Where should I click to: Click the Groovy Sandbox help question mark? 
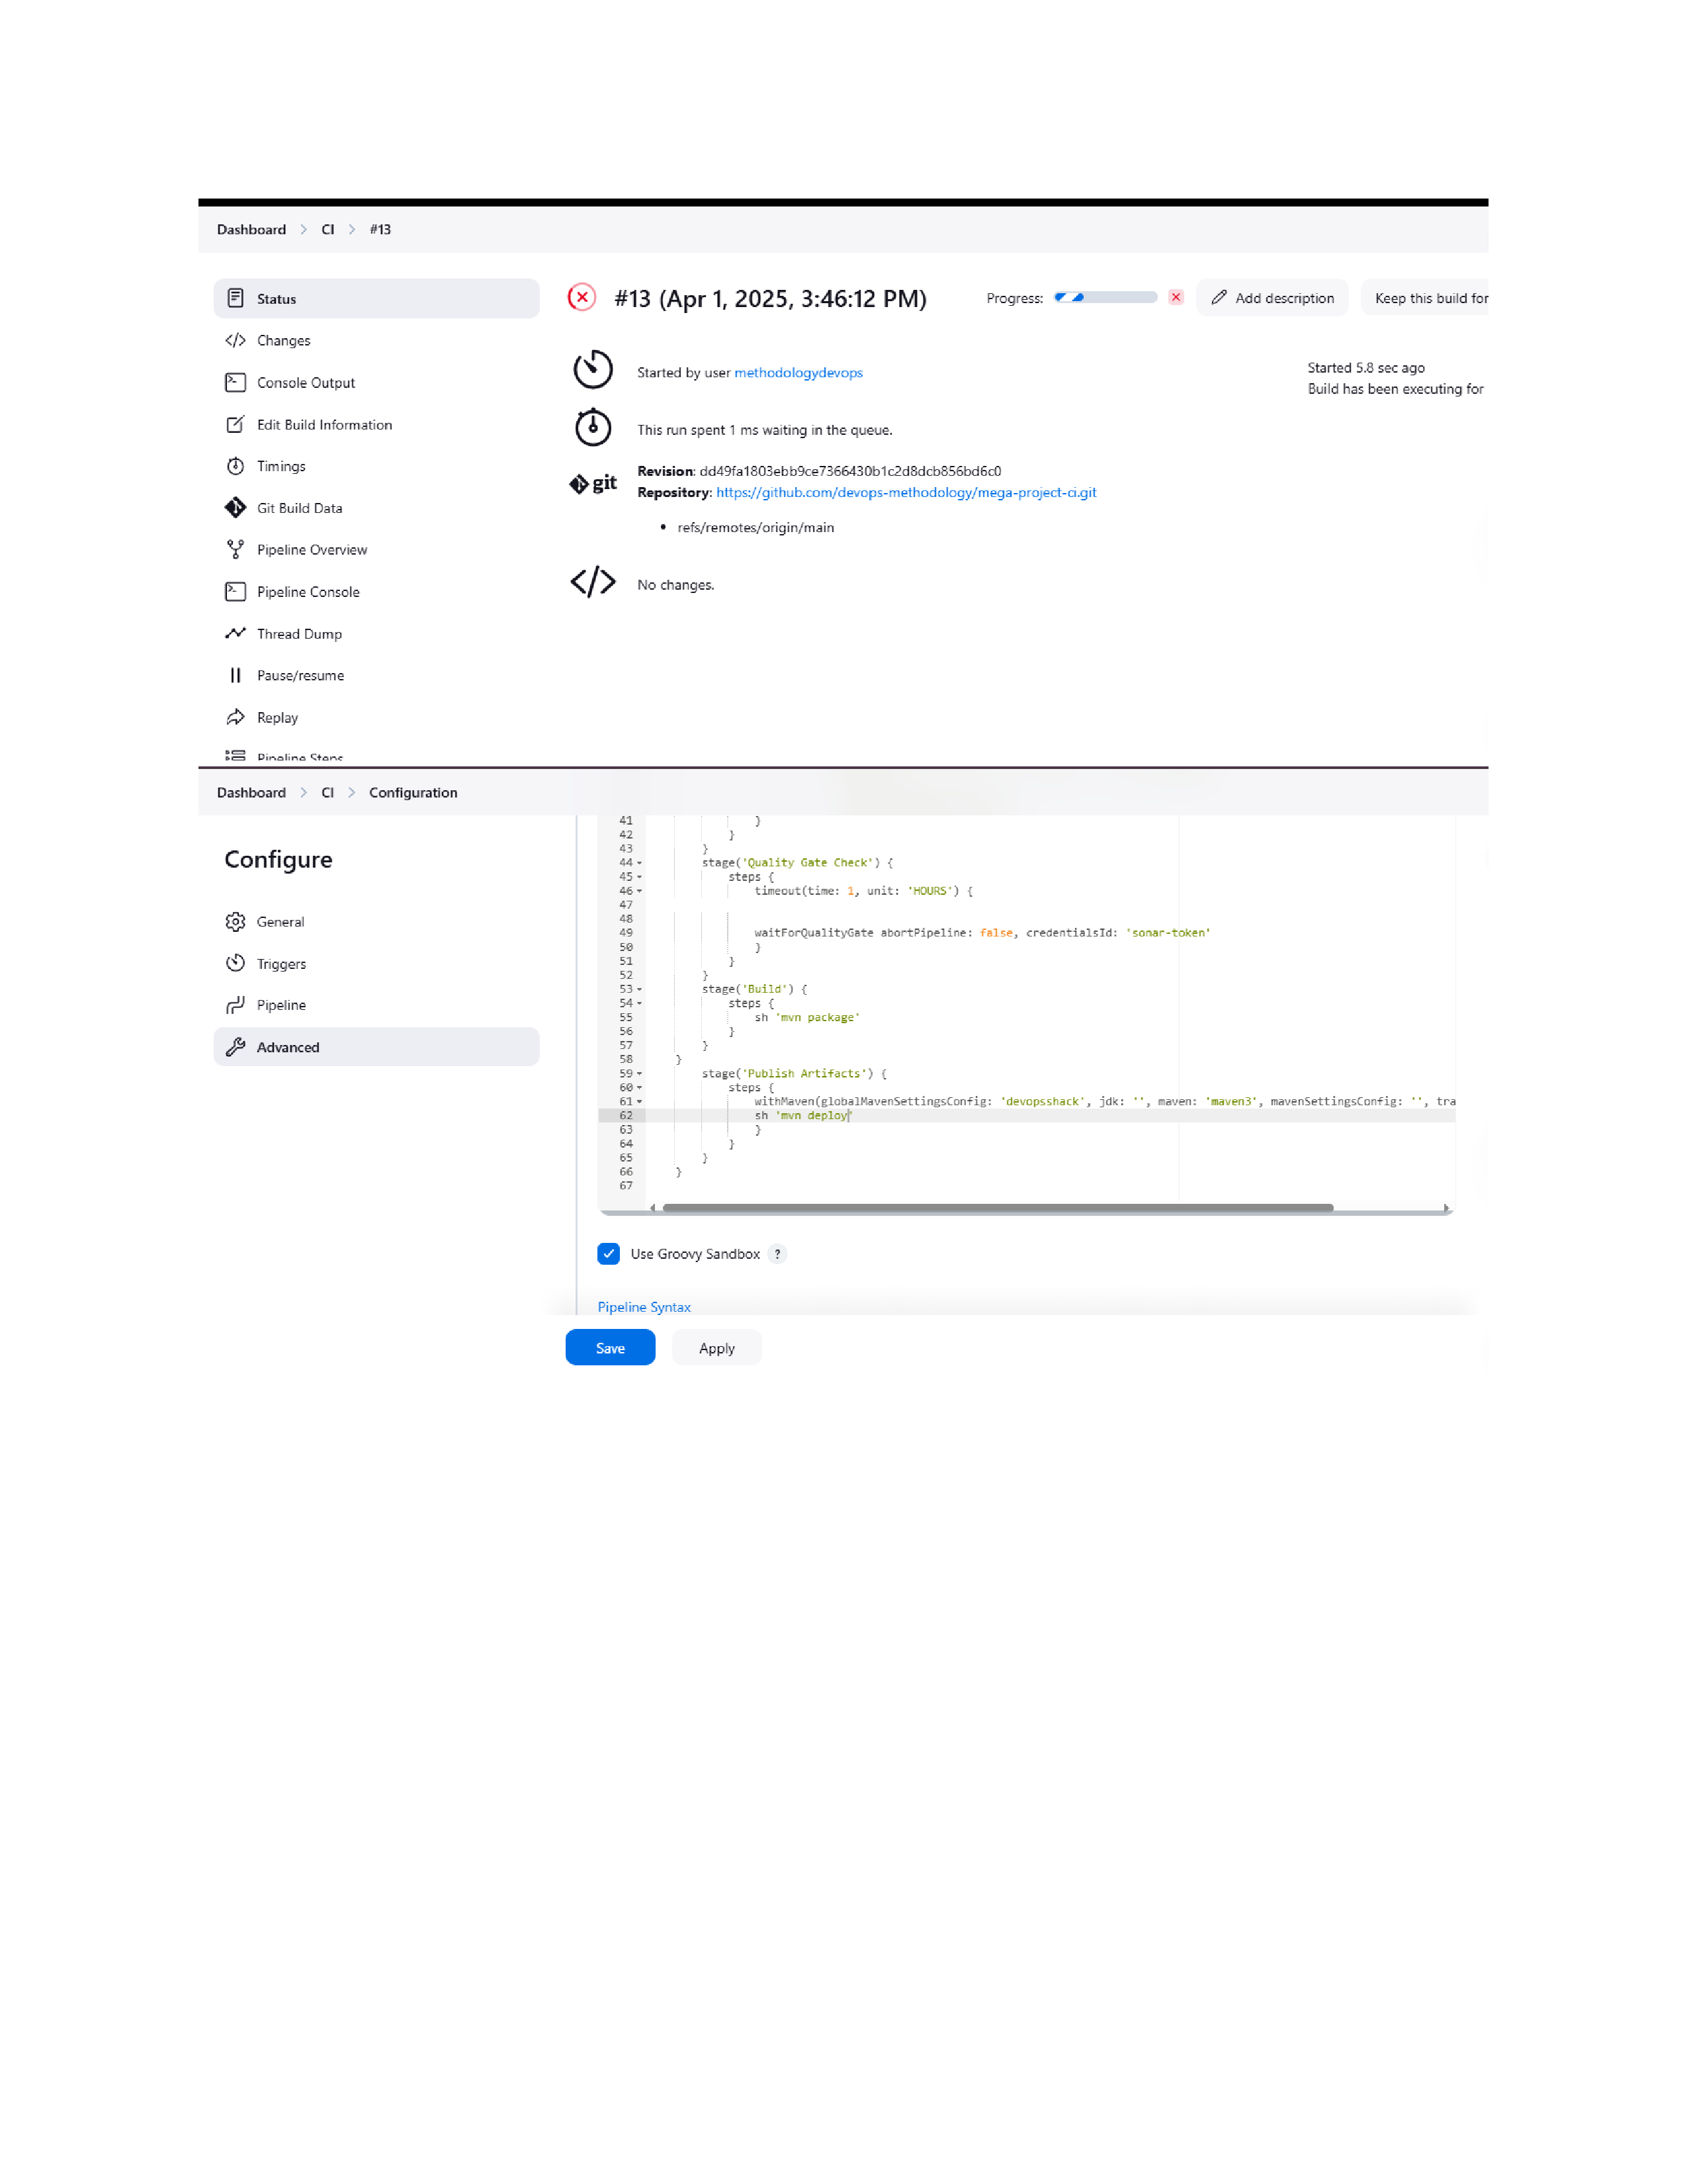click(x=777, y=1254)
